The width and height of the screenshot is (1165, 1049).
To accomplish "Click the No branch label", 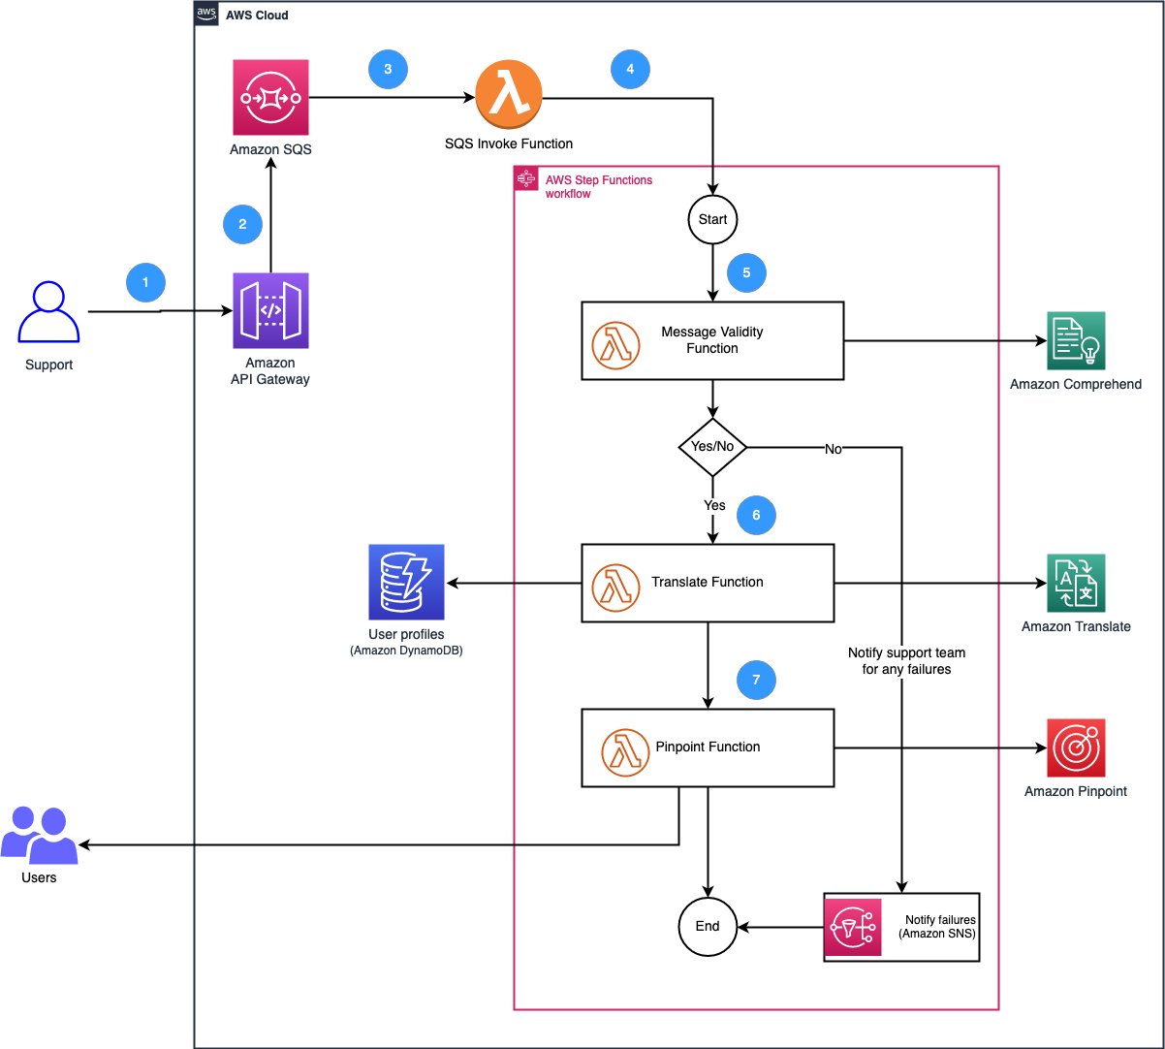I will [832, 450].
